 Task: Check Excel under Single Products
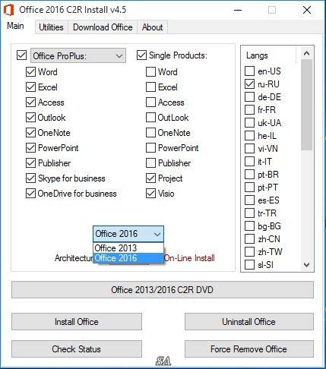(150, 87)
